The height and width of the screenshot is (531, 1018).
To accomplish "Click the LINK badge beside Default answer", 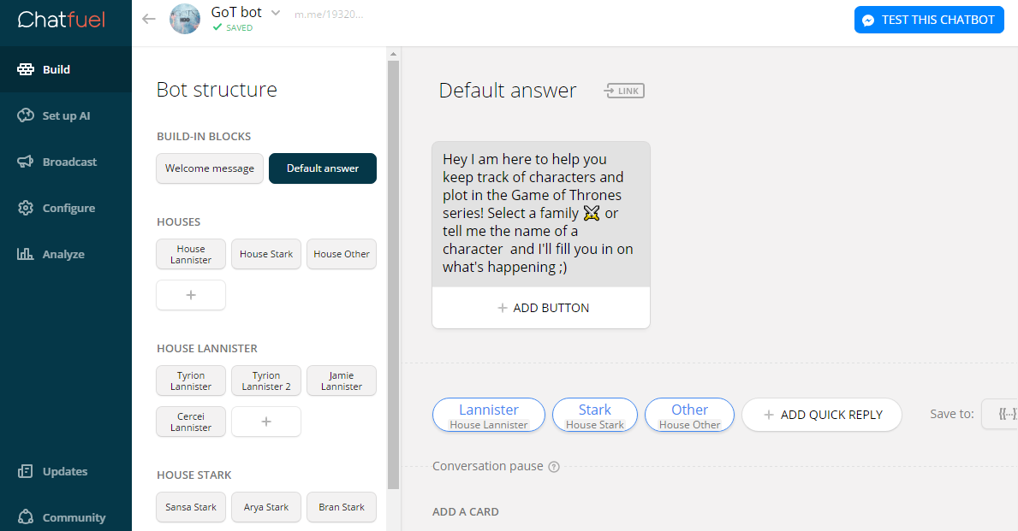I will (x=624, y=91).
